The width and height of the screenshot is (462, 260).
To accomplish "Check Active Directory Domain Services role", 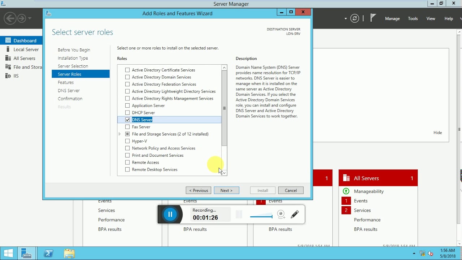I will tap(127, 77).
